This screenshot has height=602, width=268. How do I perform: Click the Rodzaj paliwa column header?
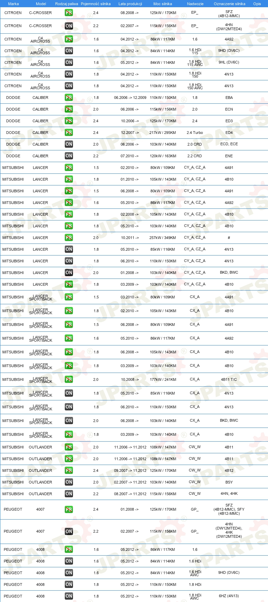[x=66, y=4]
